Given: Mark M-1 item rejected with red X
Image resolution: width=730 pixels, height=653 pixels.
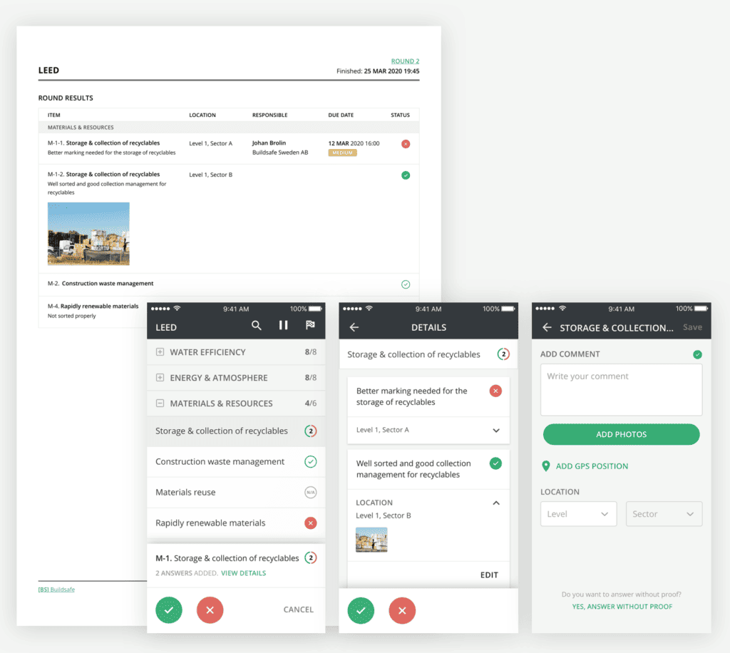Looking at the screenshot, I should point(210,610).
